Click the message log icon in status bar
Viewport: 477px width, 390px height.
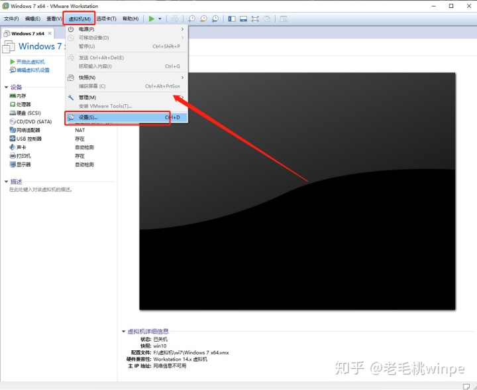pos(466,386)
